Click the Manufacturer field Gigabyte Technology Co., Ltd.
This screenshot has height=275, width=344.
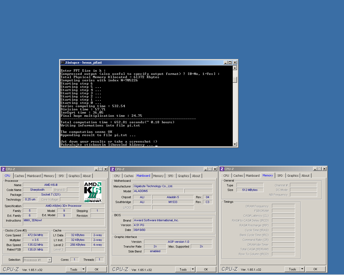tap(173, 186)
